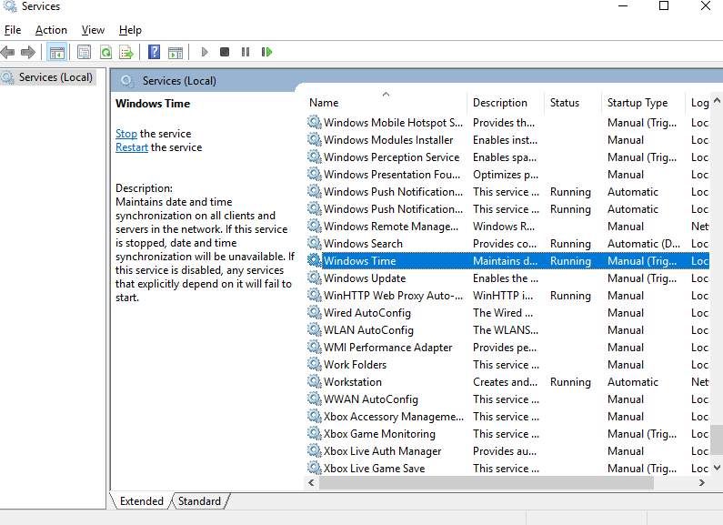
Task: Open the Help question-mark toolbar icon
Action: (154, 52)
